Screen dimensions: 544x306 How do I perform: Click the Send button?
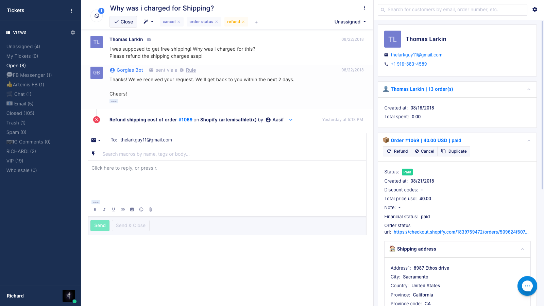[100, 225]
